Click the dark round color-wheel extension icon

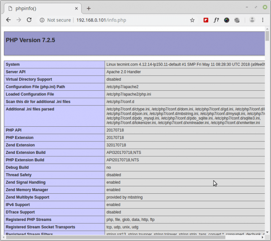tap(227, 20)
